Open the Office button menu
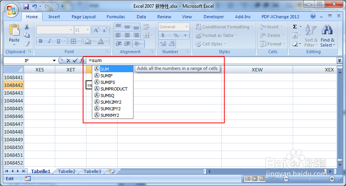The height and width of the screenshot is (186, 346). coord(11,10)
